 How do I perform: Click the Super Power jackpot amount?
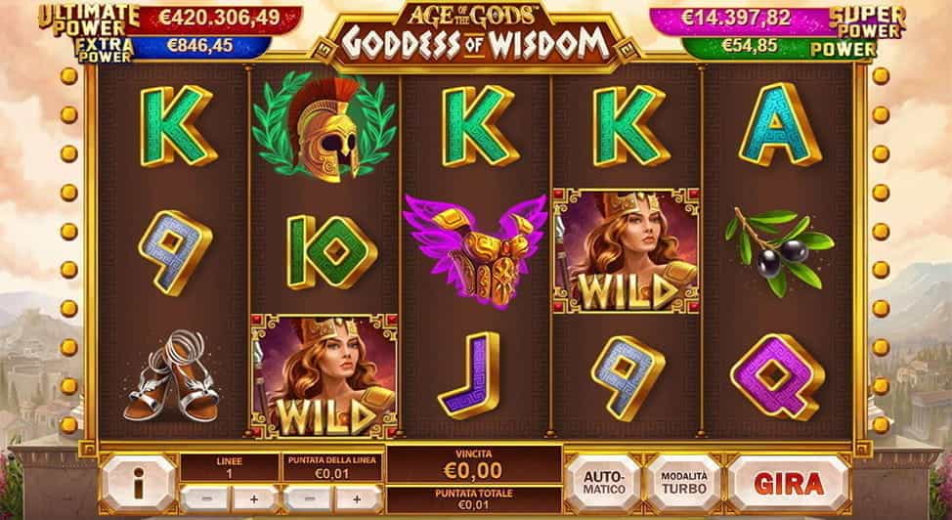(x=736, y=19)
